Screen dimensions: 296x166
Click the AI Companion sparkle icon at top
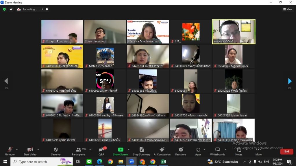click(11, 9)
